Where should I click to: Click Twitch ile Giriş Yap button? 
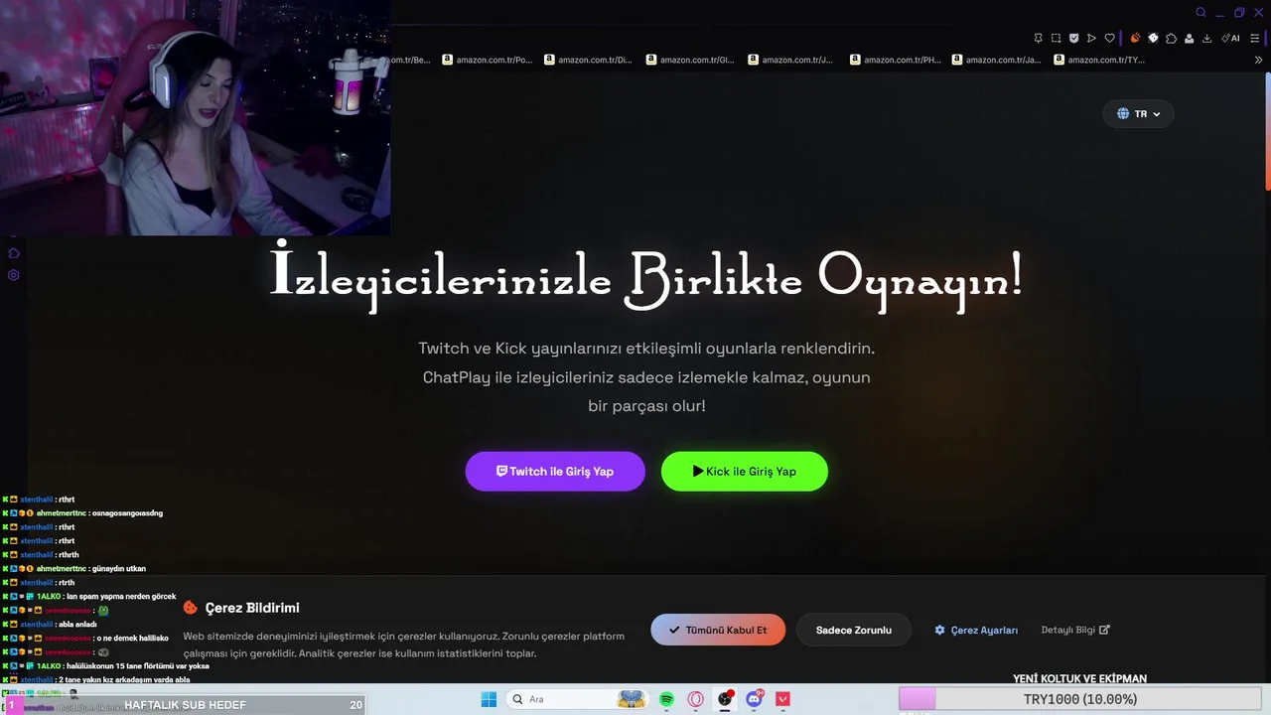(x=555, y=472)
